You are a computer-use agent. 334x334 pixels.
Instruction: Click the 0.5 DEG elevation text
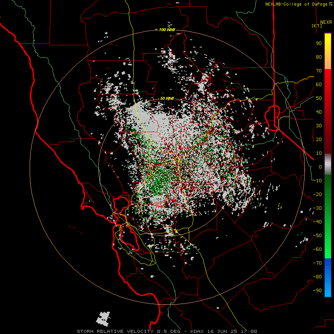tap(169, 331)
